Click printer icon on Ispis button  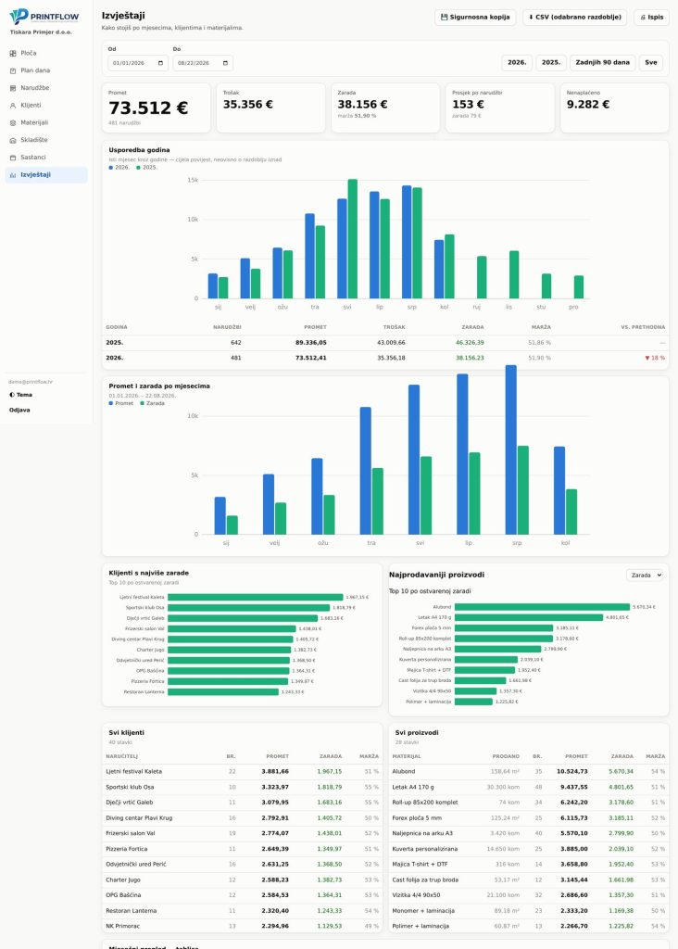(643, 18)
